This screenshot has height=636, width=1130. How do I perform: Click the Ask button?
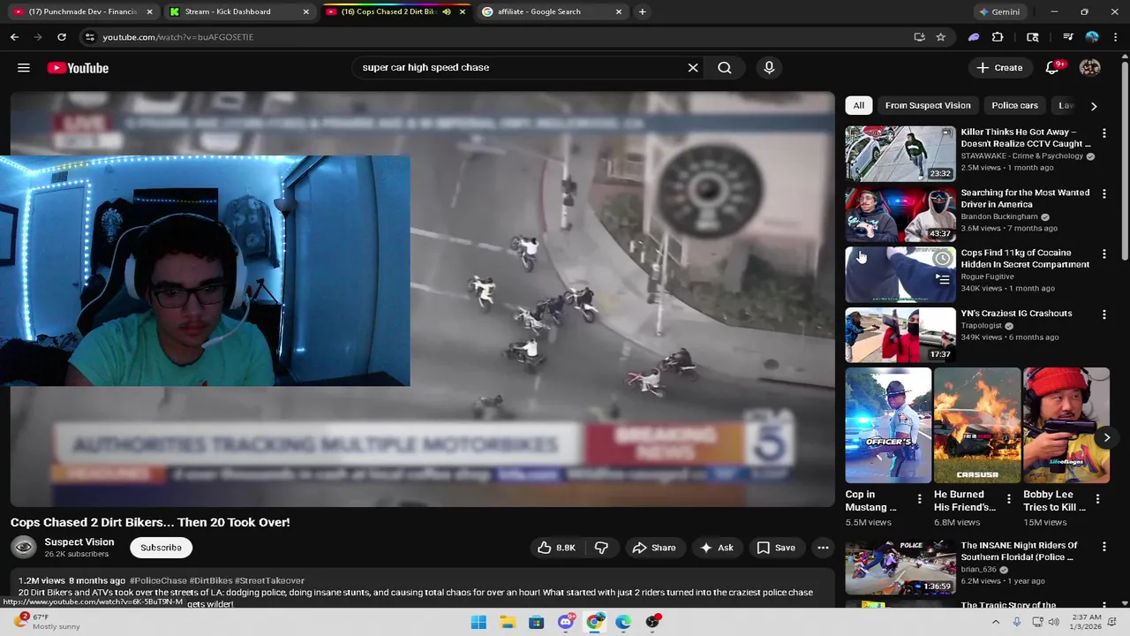click(x=716, y=548)
